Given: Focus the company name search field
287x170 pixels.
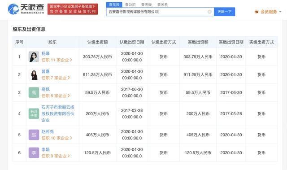Looking at the screenshot, I should pyautogui.click(x=160, y=12).
